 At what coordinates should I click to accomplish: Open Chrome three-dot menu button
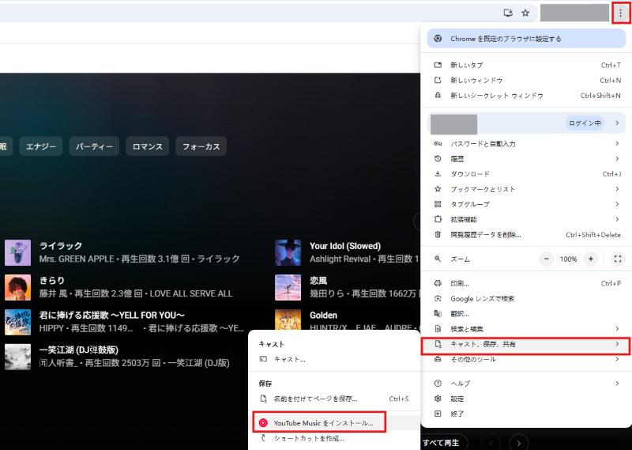tap(620, 13)
